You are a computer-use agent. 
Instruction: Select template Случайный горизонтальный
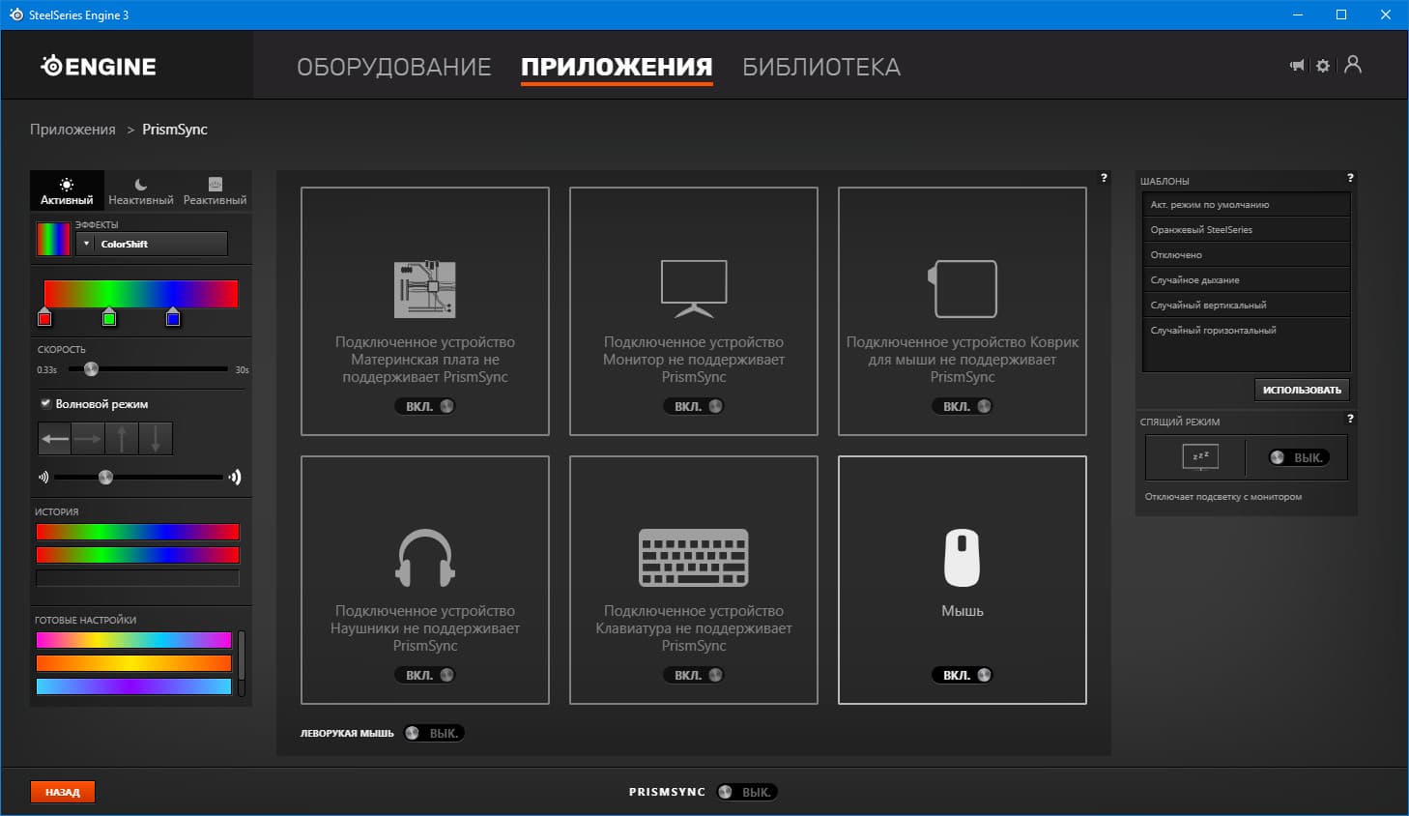tap(1246, 331)
